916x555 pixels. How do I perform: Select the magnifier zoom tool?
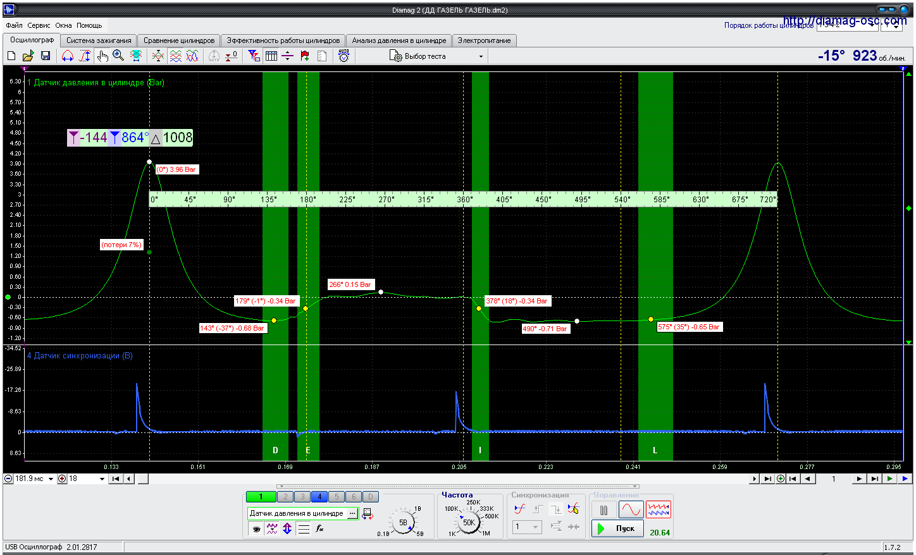[x=118, y=56]
